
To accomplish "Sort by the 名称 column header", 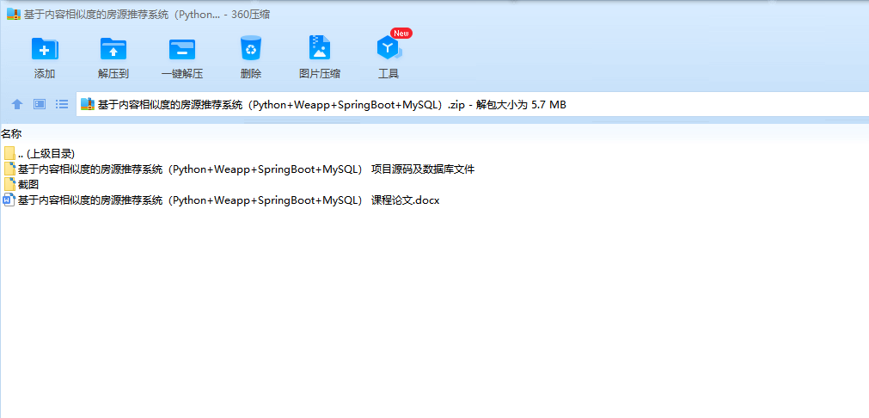I will point(12,133).
